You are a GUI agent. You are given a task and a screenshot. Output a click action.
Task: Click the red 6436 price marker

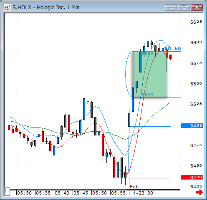[x=192, y=177]
